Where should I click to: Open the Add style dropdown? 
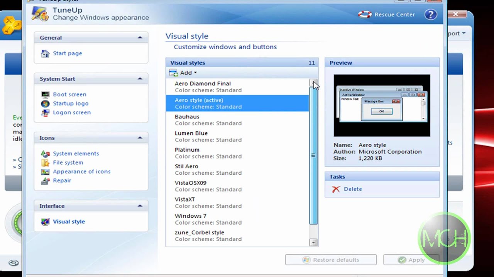[x=188, y=72]
